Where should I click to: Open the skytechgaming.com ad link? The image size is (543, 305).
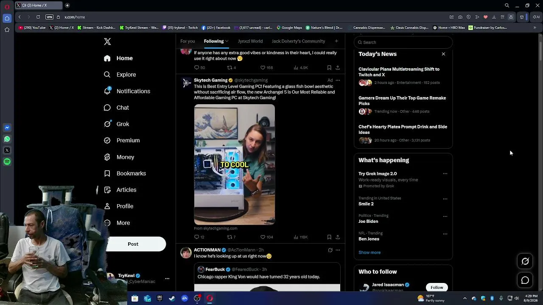pyautogui.click(x=216, y=228)
